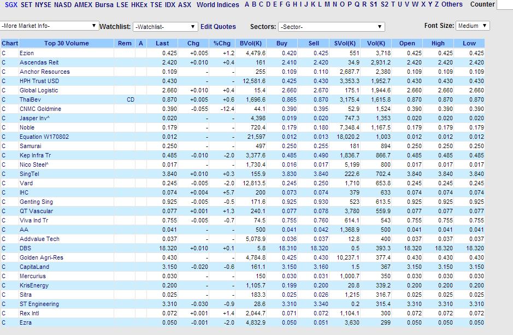Open the Bursa exchange tab
The width and height of the screenshot is (513, 335).
104,4
